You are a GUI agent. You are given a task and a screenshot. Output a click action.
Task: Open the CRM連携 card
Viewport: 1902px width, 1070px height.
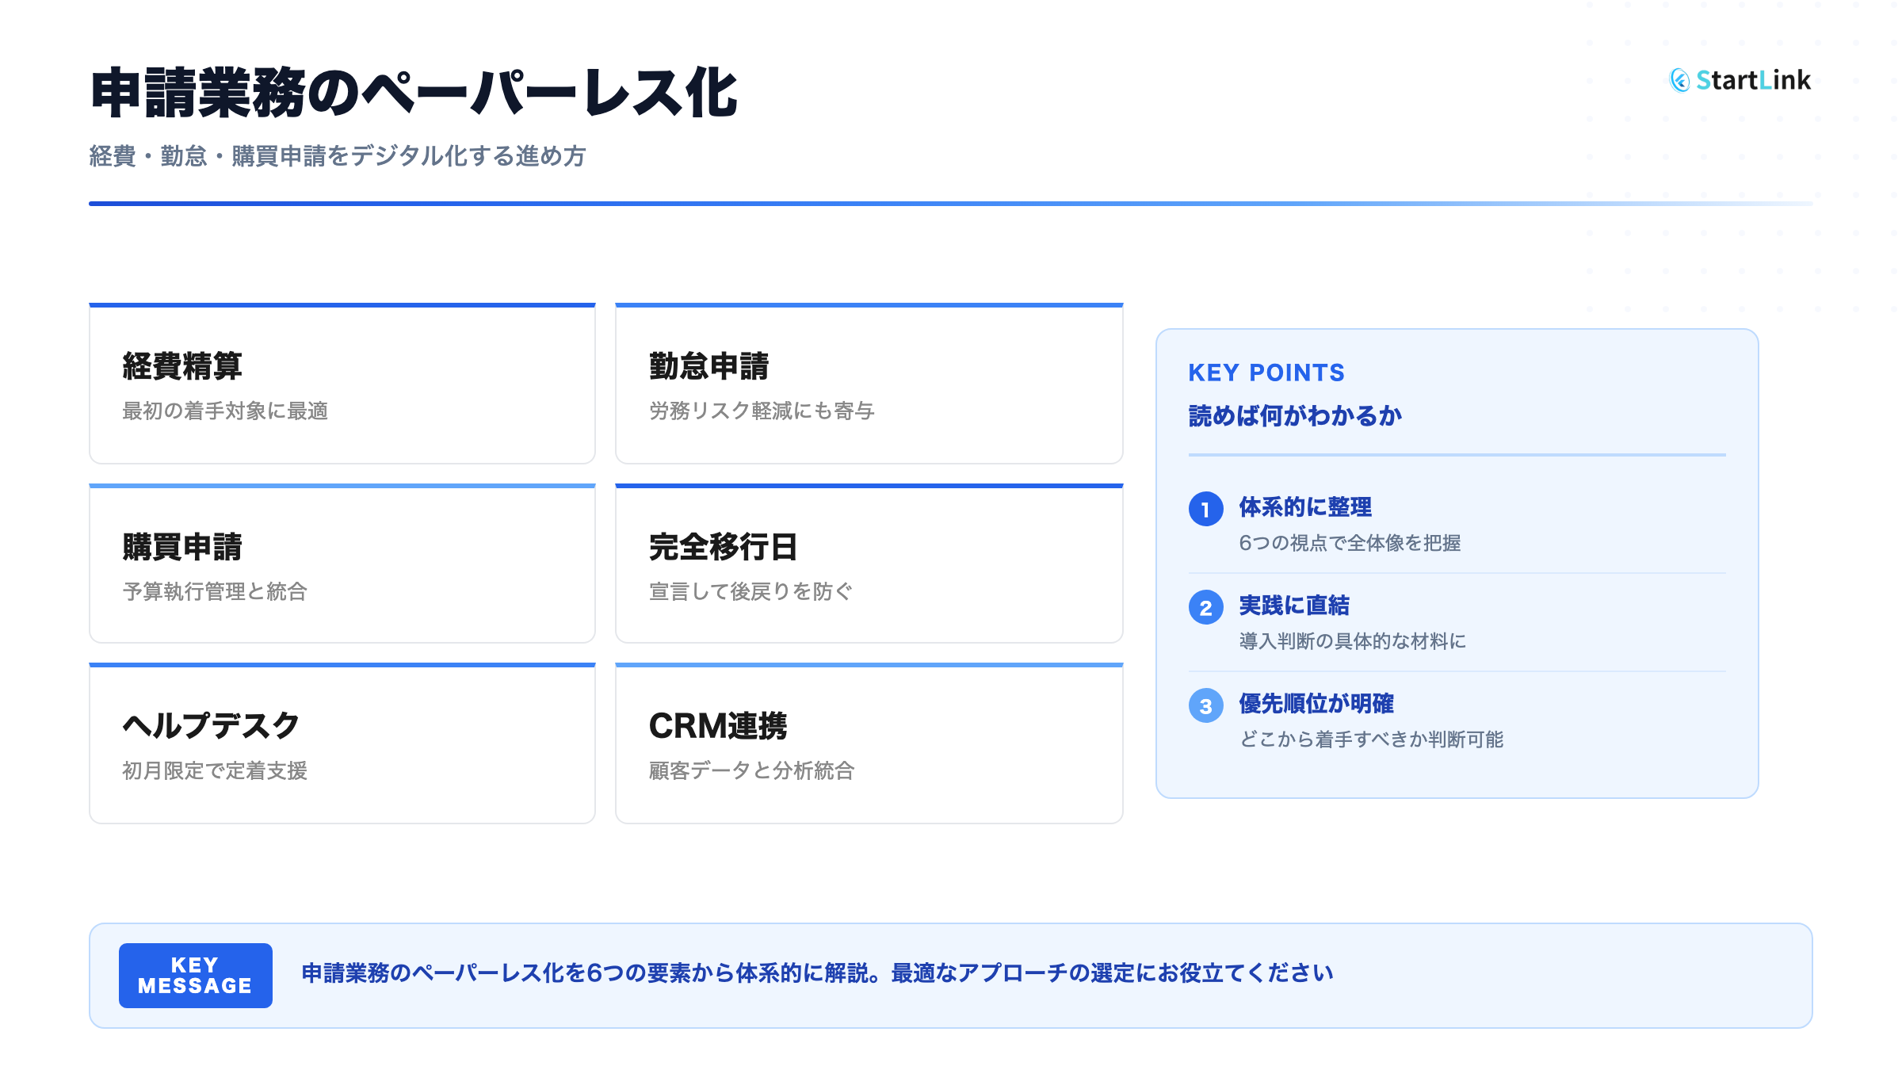869,744
